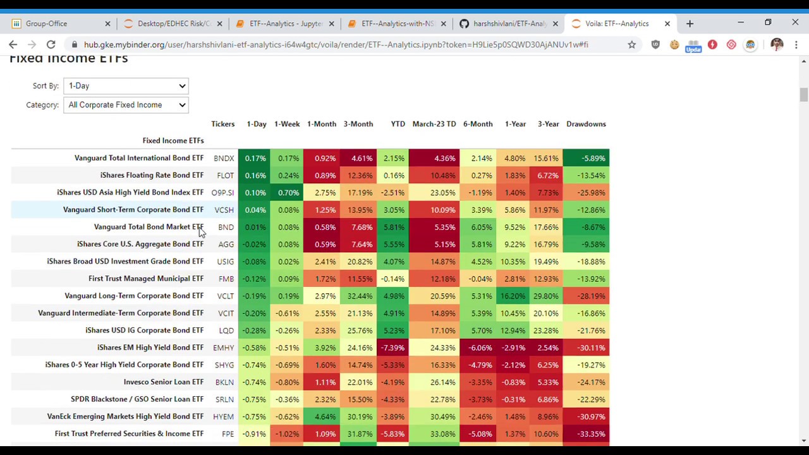Click the VCSH ticker cell
The image size is (809, 455).
(x=224, y=210)
